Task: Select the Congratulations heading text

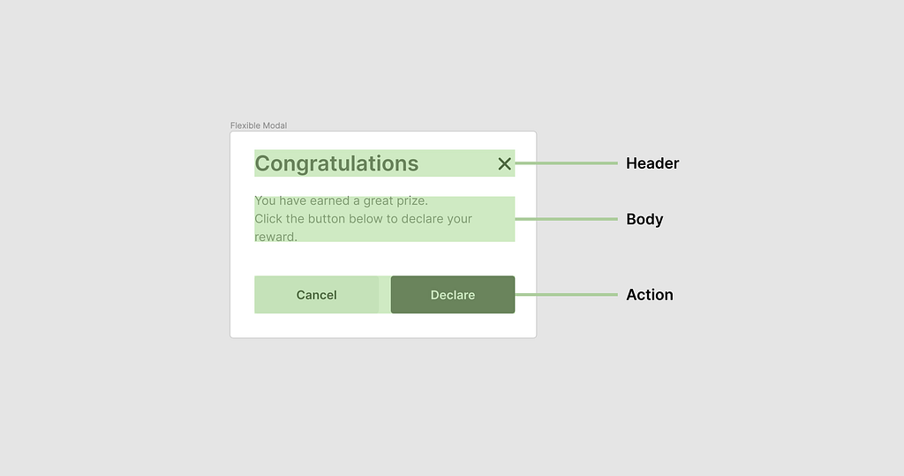Action: click(336, 163)
